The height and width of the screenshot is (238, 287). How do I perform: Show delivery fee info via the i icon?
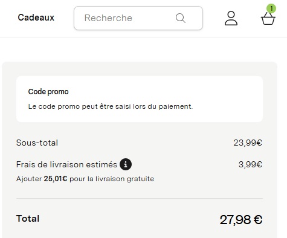coord(126,164)
